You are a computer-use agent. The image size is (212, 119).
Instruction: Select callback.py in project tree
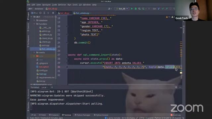[x=46, y=35]
